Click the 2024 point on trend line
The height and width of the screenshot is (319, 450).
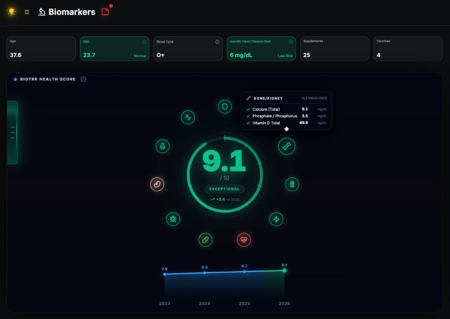[x=204, y=273]
